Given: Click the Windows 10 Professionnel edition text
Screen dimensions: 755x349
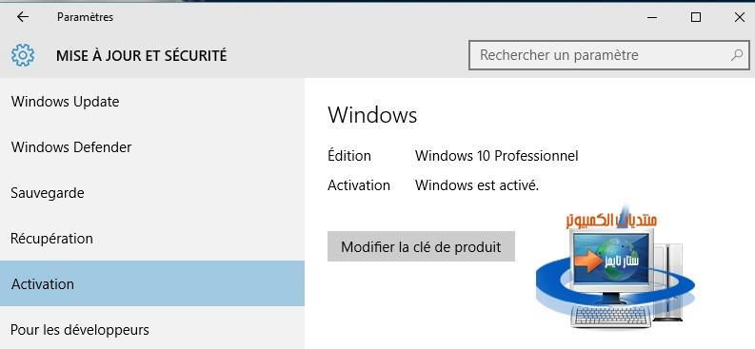Looking at the screenshot, I should coord(496,156).
